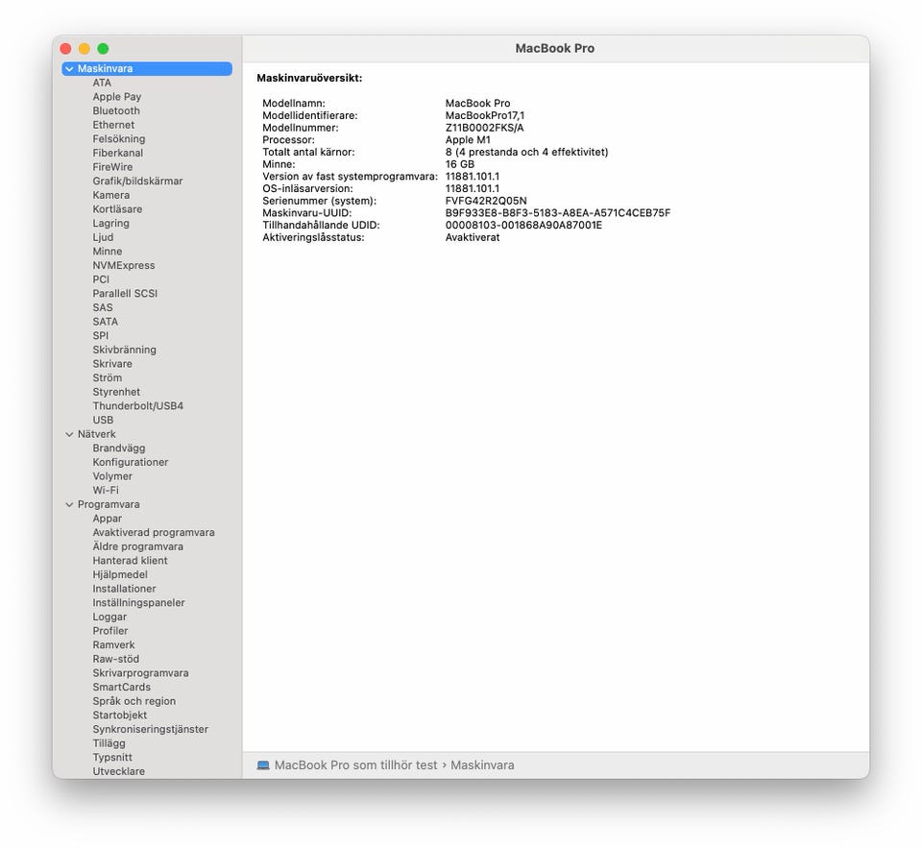Select Skrivare in the sidebar
Viewport: 922px width, 848px height.
[112, 364]
